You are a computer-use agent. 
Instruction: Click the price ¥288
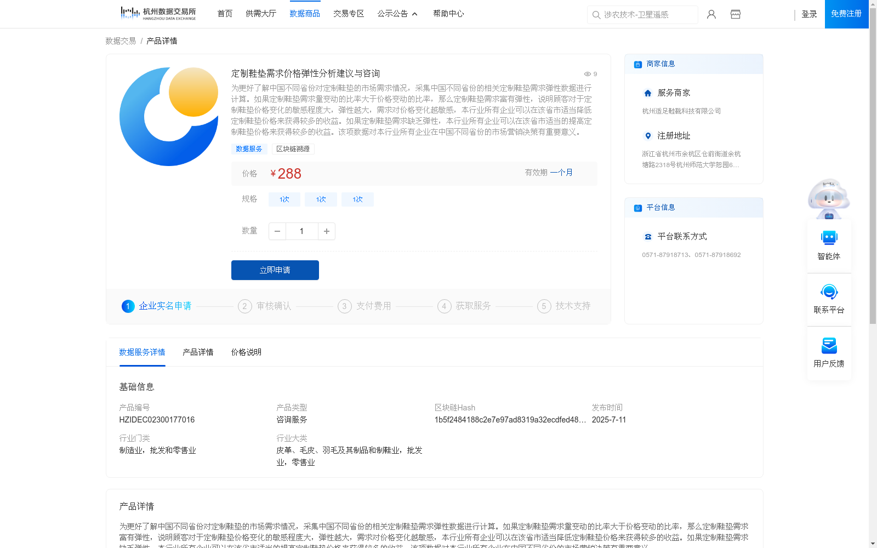(x=286, y=174)
